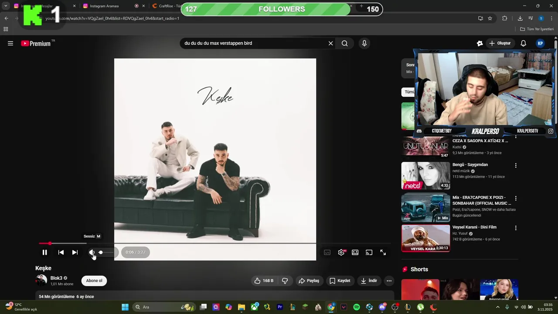Click the taskbar Ara search box
The image size is (558, 314).
[165, 307]
